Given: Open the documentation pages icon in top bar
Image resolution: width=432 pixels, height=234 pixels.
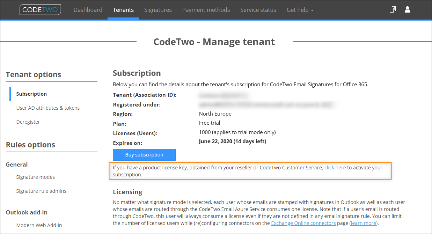Looking at the screenshot, I should [392, 9].
